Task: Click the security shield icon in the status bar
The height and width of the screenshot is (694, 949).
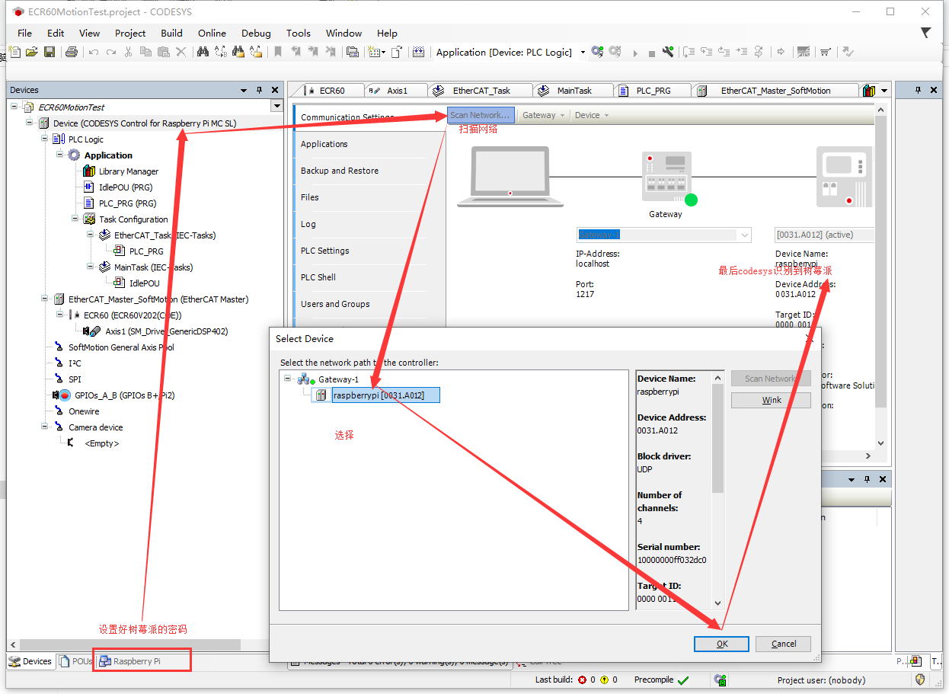Action: coord(920,680)
